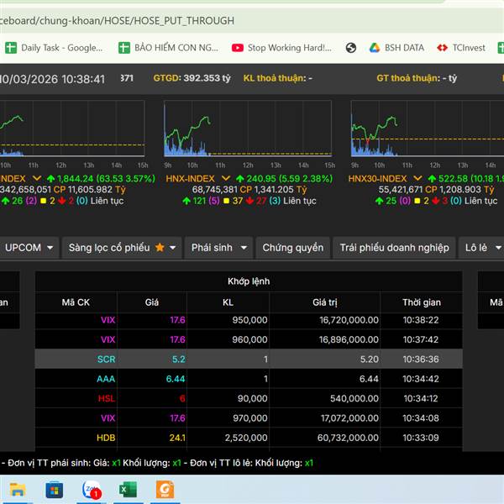
Task: Select the HDB ticker row
Action: coord(249,438)
